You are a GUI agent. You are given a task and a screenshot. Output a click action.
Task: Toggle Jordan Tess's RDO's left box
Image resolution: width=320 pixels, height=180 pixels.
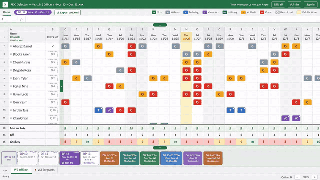coord(52,110)
